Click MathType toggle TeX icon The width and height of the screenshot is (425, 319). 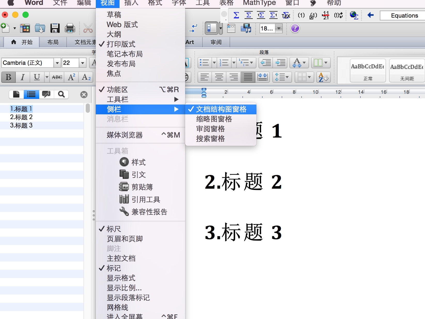[x=286, y=15]
